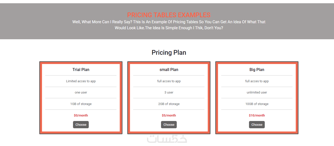Select the '3 user' feature row
Screen dimensions: 334x146
point(169,92)
